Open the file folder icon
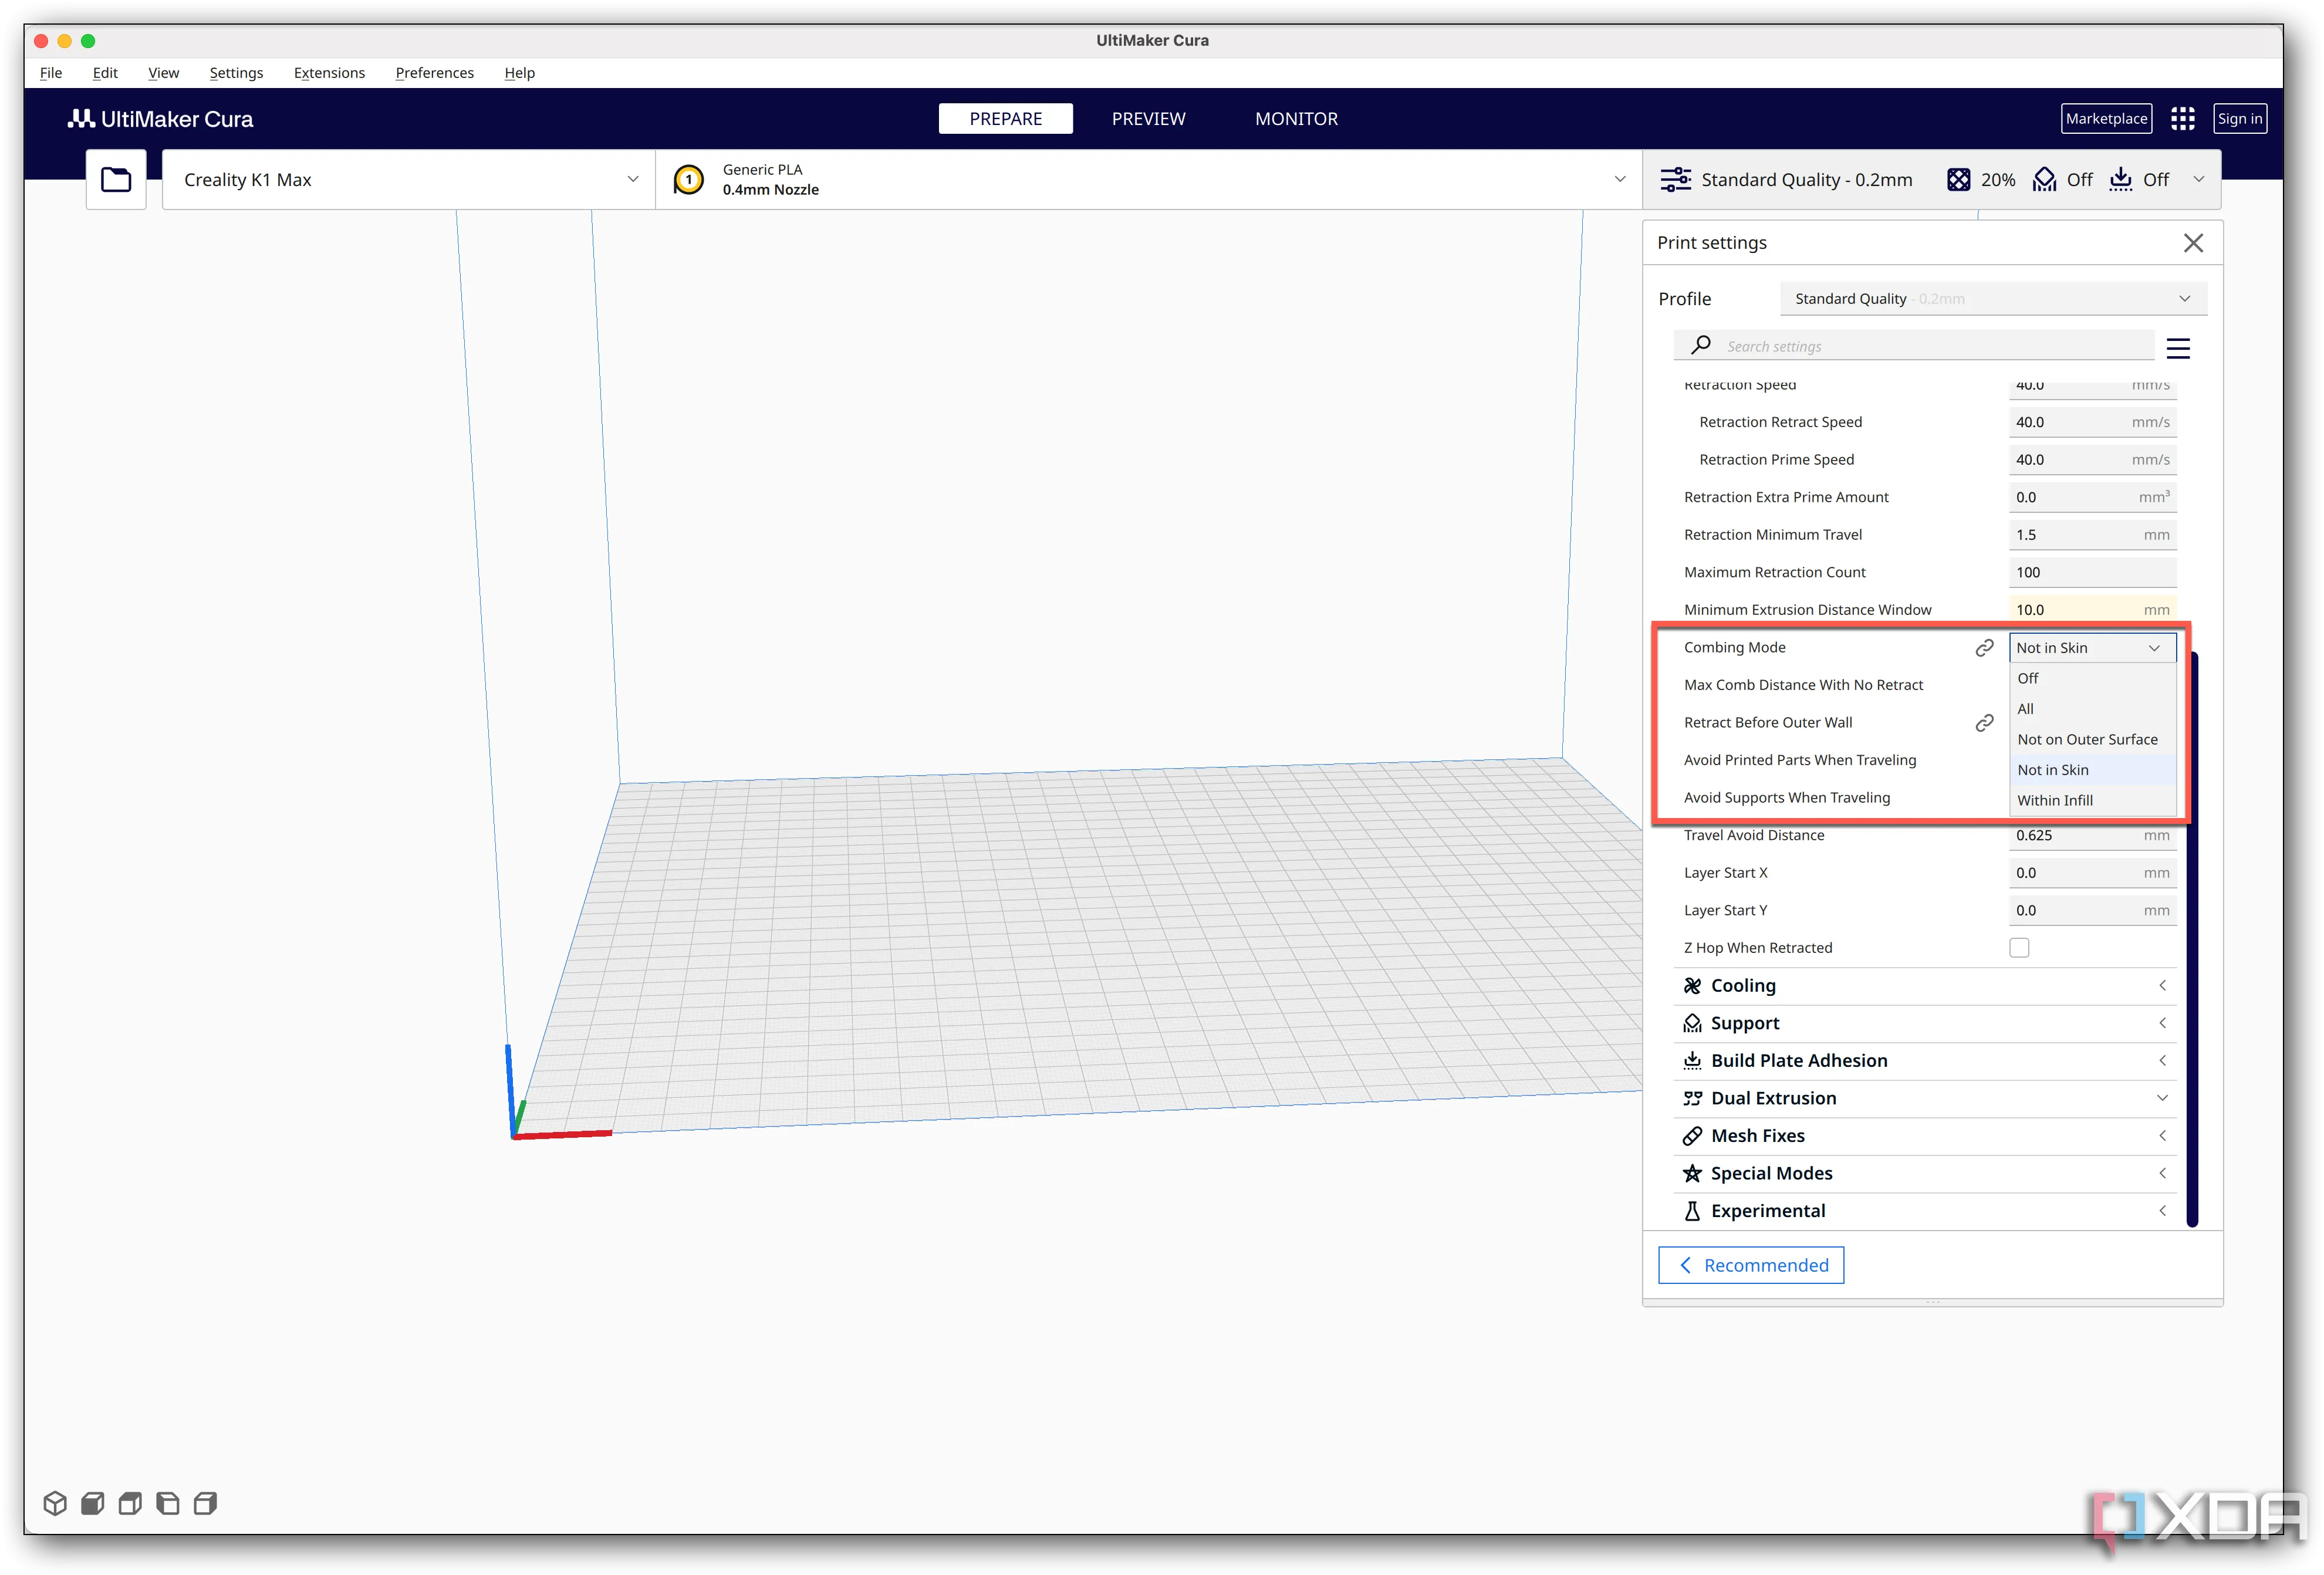The height and width of the screenshot is (1575, 2324). (116, 180)
